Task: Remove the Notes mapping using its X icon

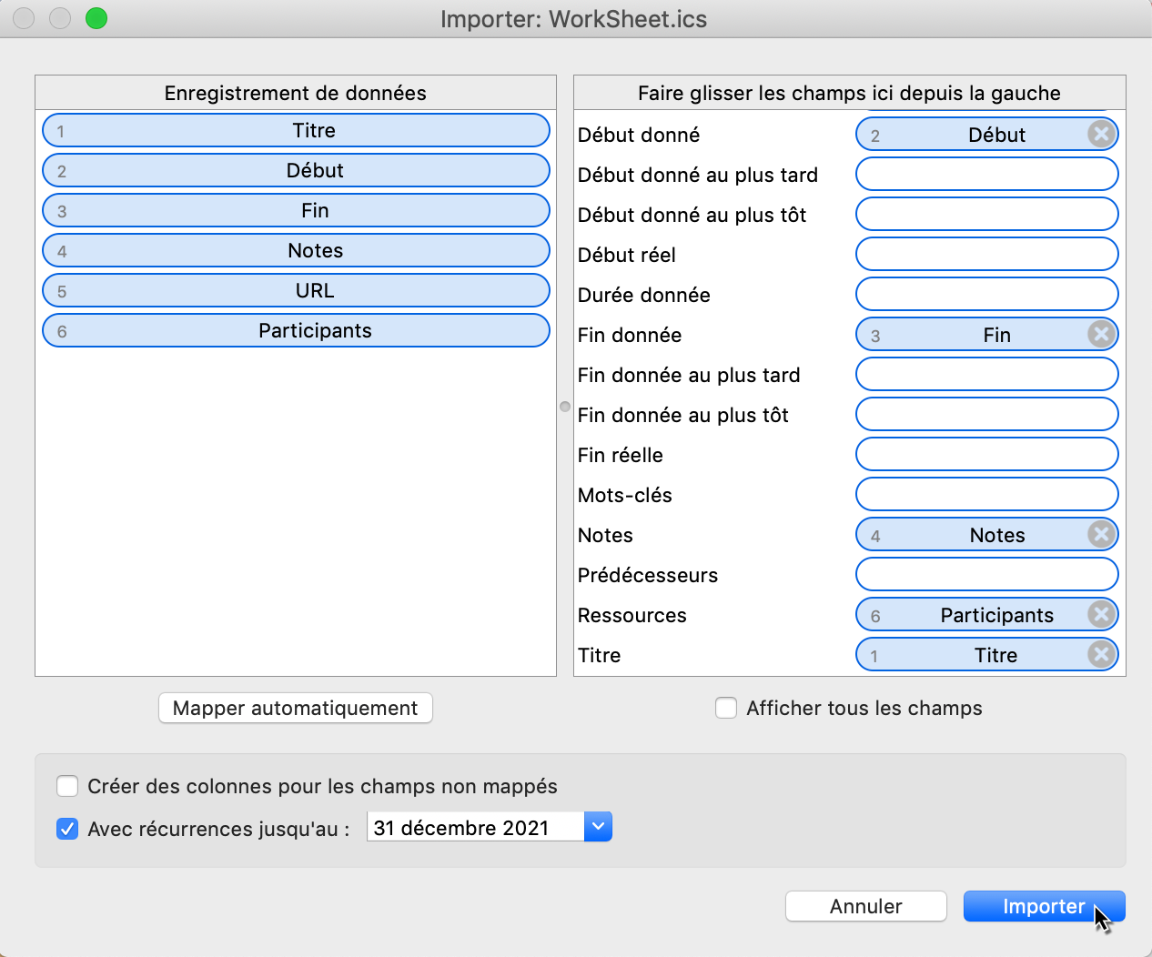Action: click(x=1101, y=534)
